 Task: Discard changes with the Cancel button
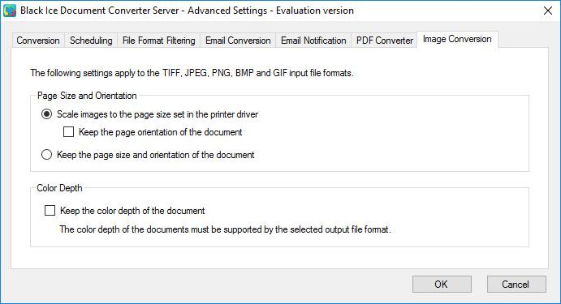point(516,284)
